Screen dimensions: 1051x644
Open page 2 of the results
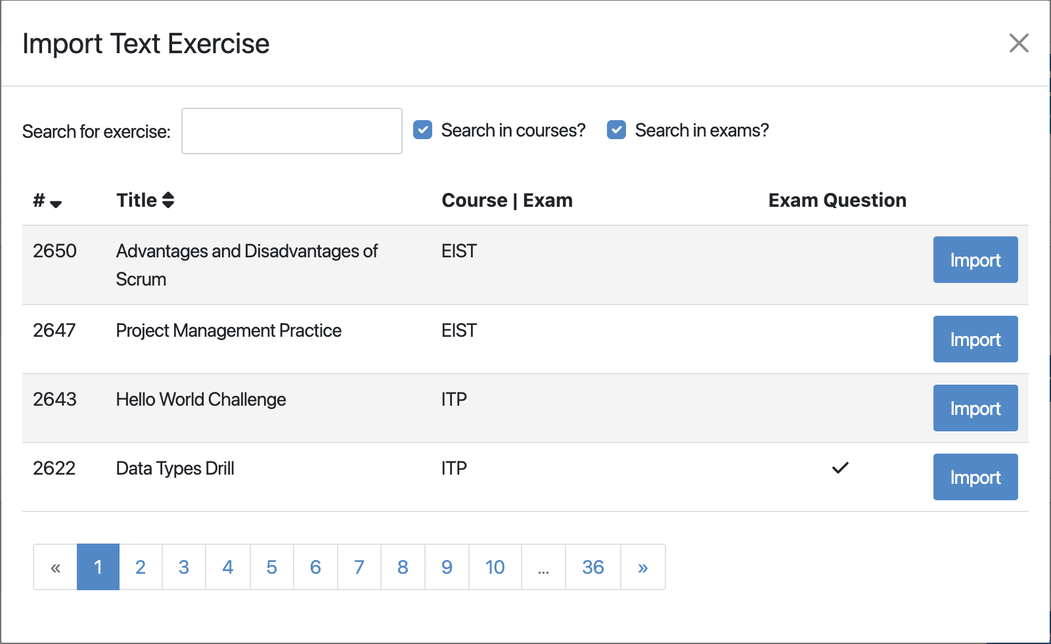tap(140, 567)
